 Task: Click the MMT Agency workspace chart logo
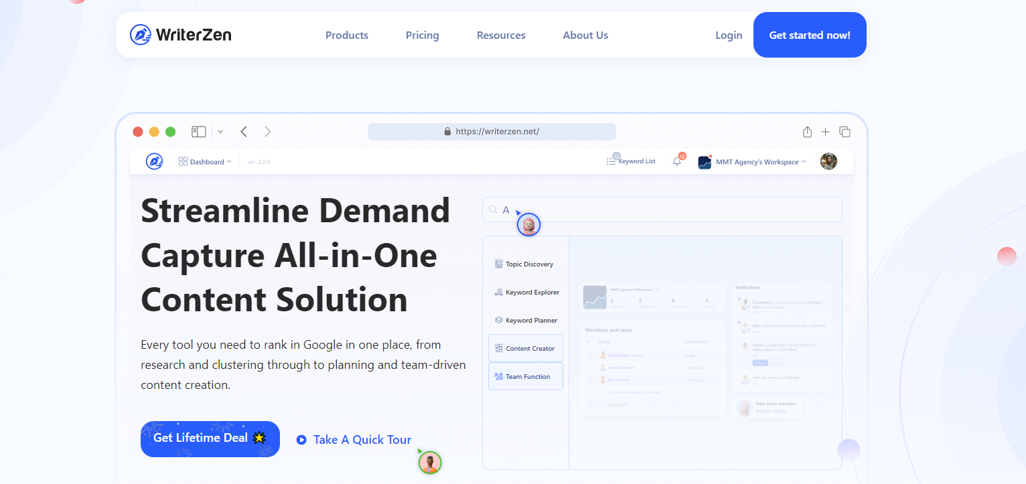tap(705, 162)
